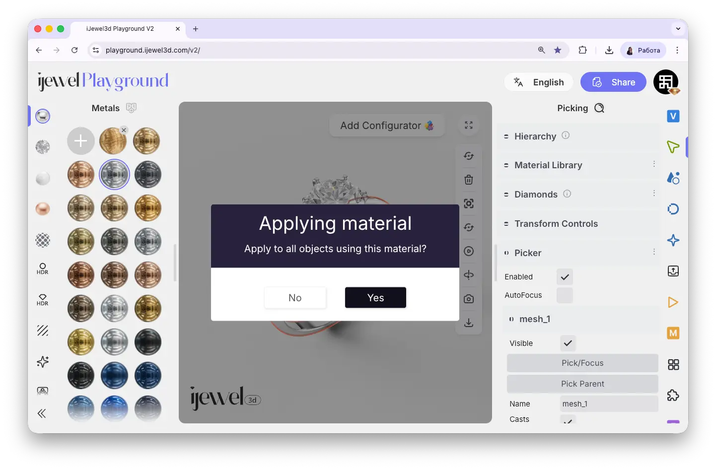The image size is (716, 470).
Task: Open the user avatar profile menu
Action: coord(666,82)
